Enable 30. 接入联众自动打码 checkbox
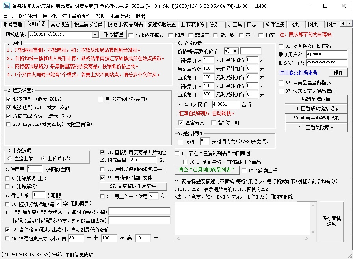 pyautogui.click(x=281, y=46)
